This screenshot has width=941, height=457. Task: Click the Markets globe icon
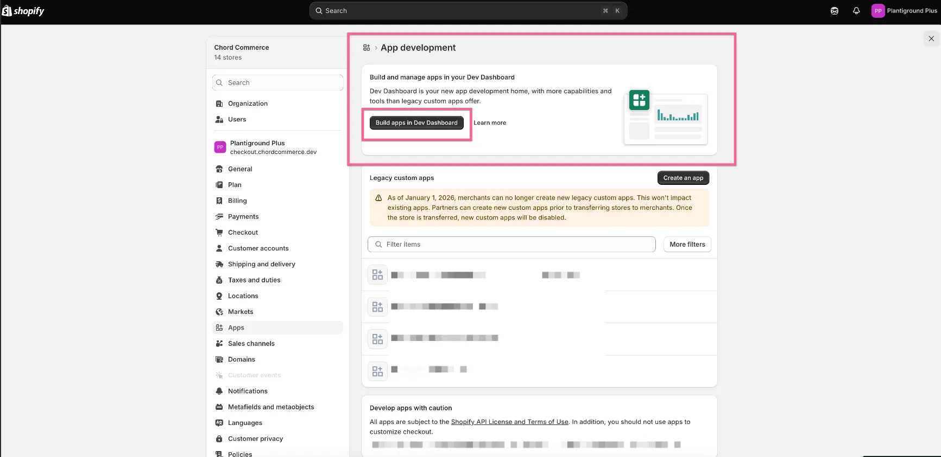tap(219, 312)
